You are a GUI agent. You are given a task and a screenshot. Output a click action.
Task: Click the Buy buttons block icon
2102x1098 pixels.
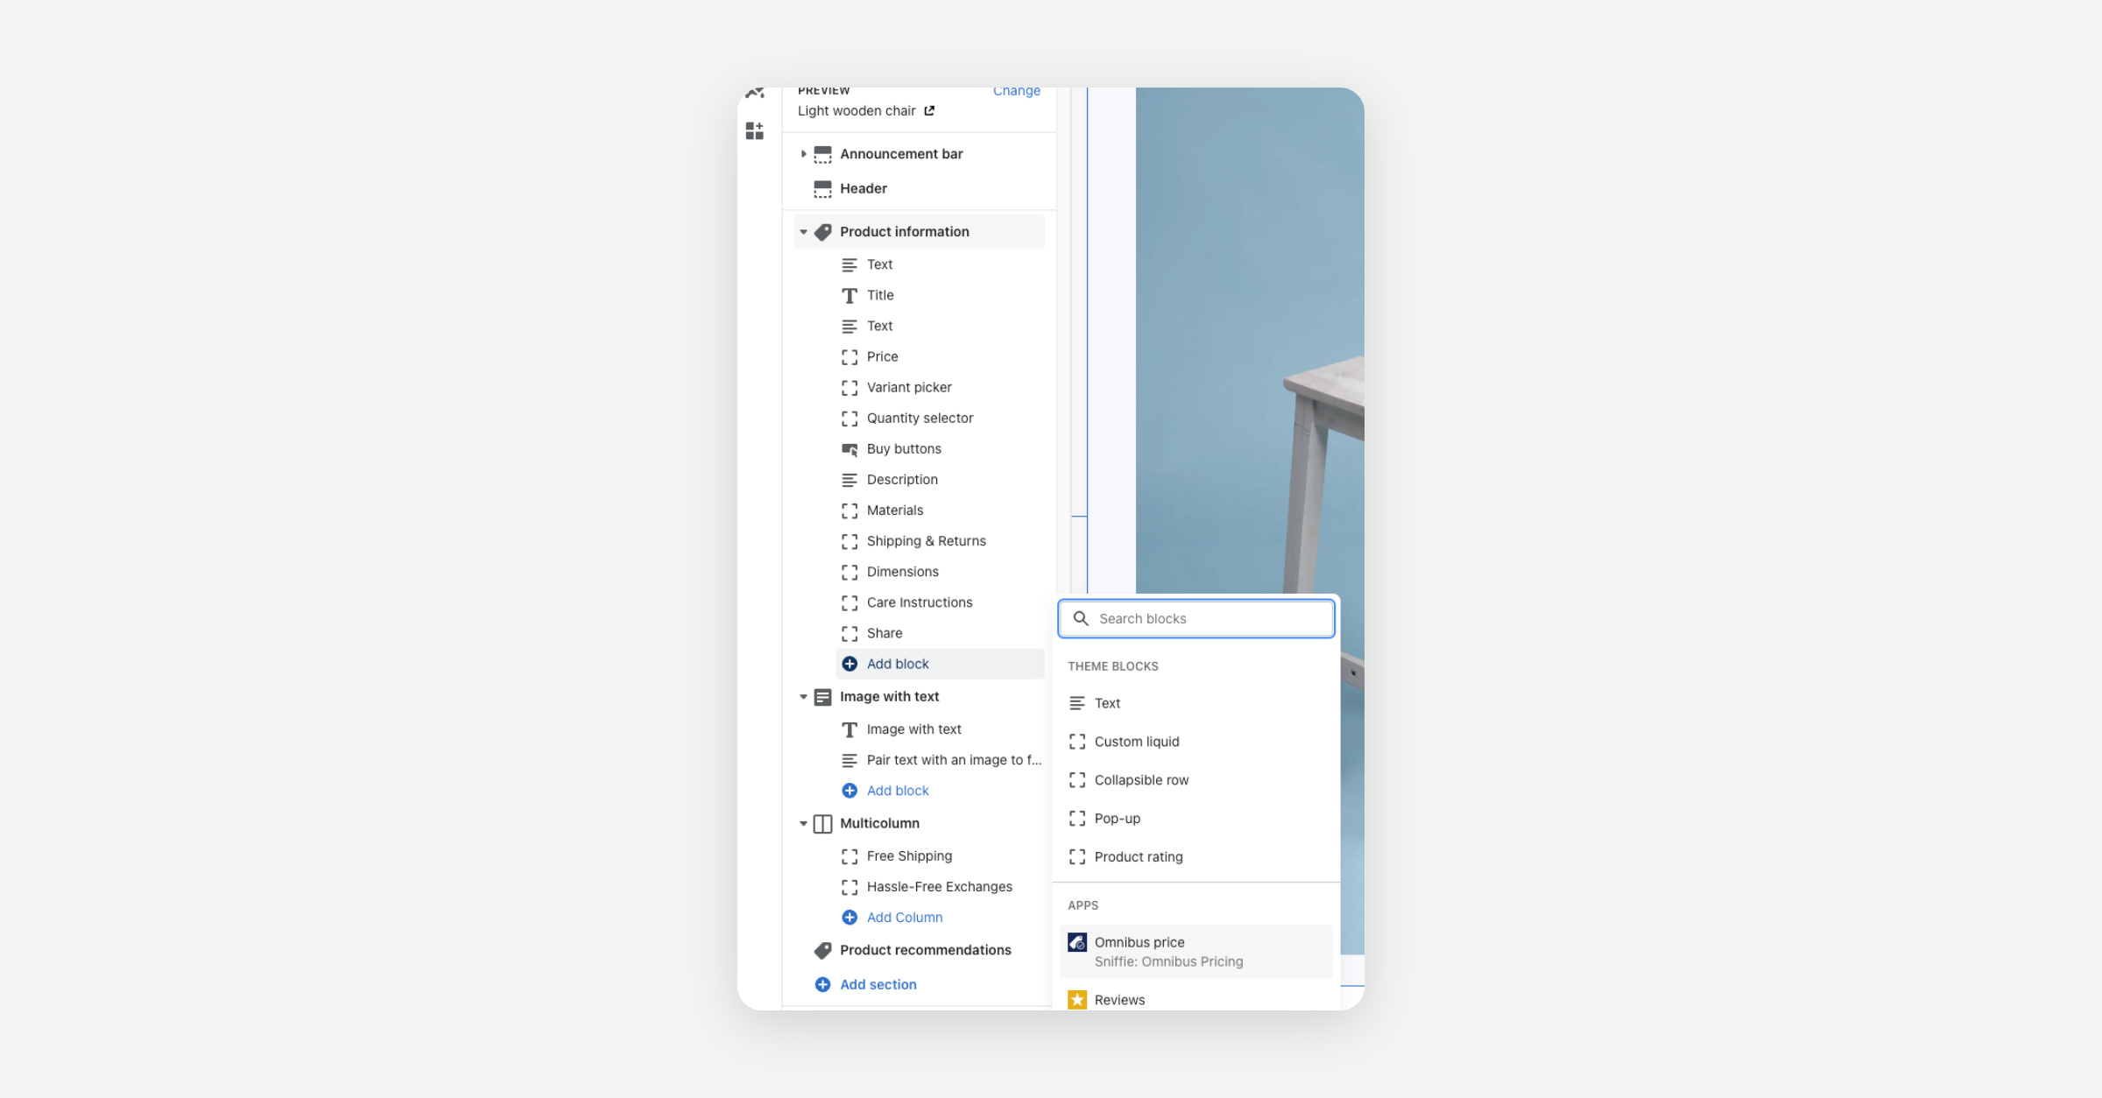[x=850, y=449]
